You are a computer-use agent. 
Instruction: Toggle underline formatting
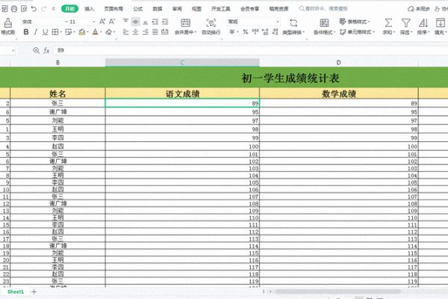click(45, 32)
